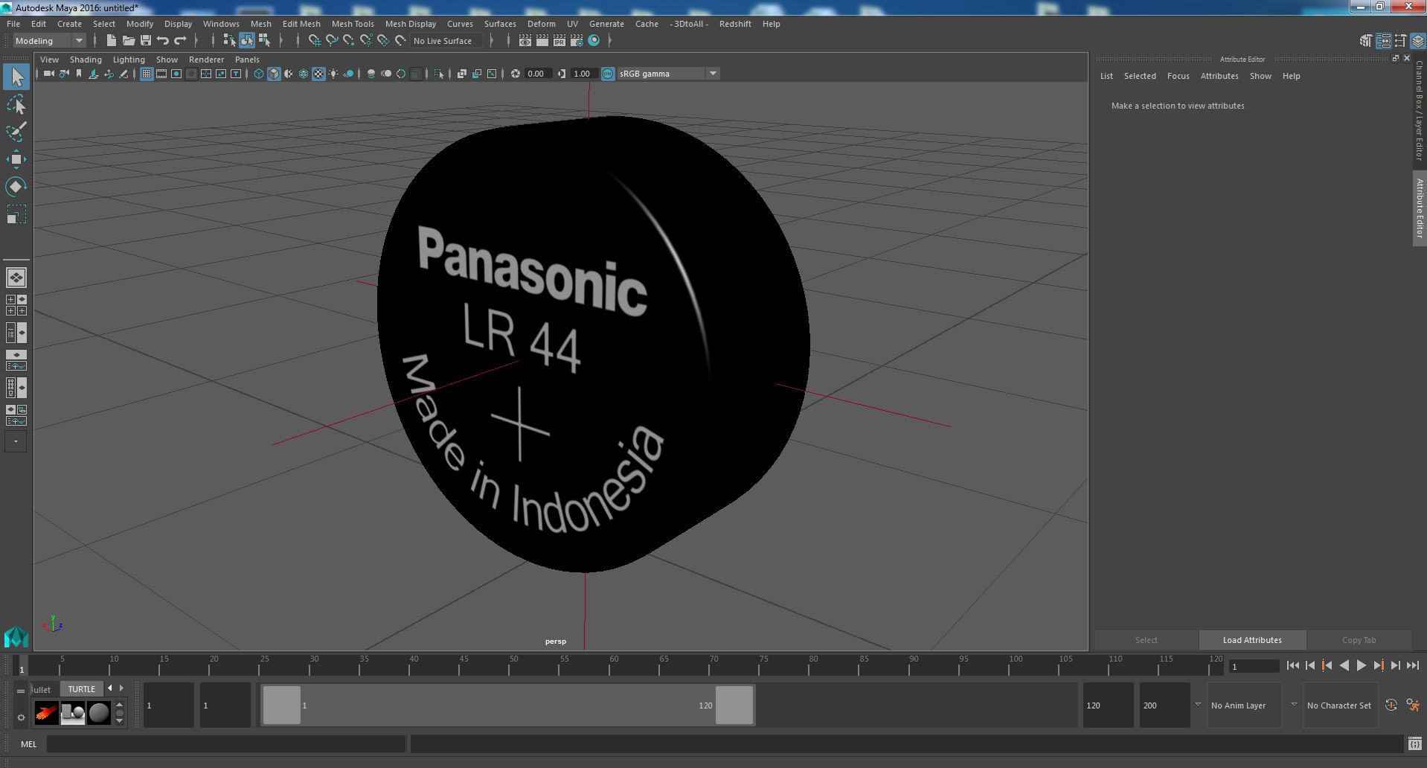Click the Snap to points icon

coord(349,41)
